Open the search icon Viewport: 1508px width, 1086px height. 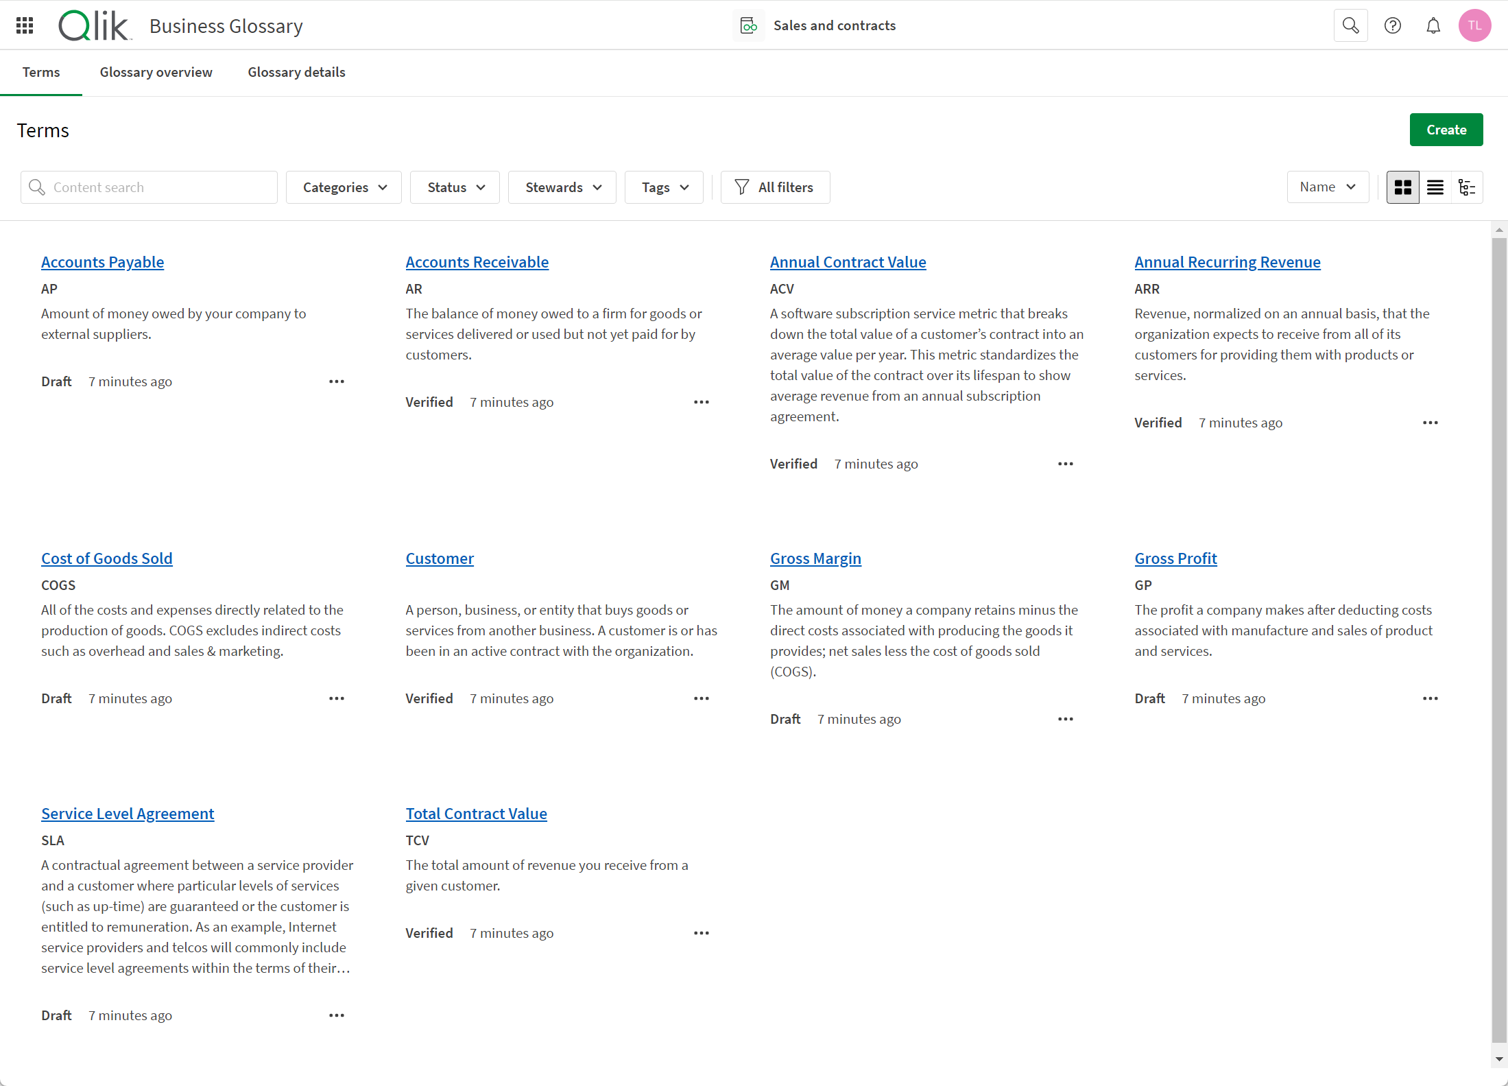tap(1351, 25)
